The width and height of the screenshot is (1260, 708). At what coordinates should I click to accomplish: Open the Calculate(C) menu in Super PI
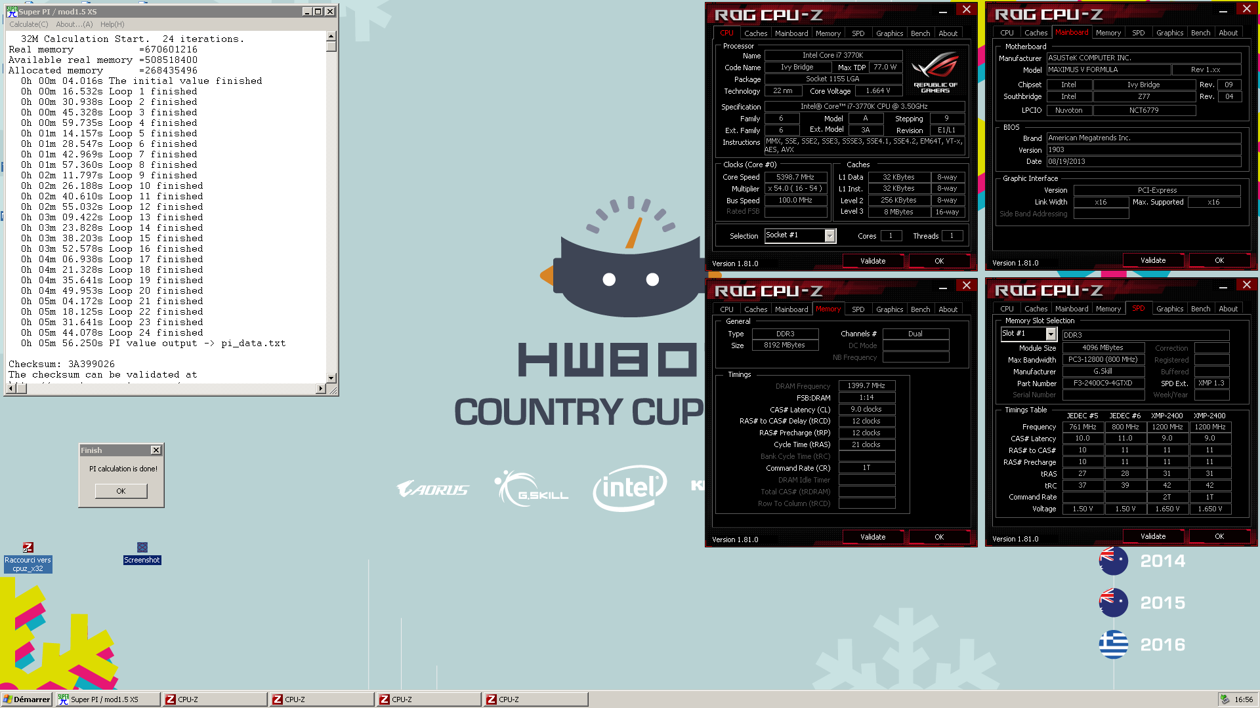pos(29,24)
